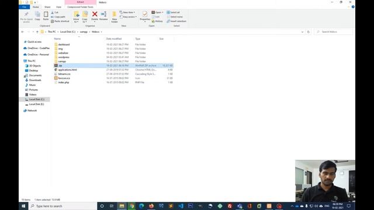This screenshot has width=374, height=210.
Task: Sort files by the Name column header
Action: 57,38
